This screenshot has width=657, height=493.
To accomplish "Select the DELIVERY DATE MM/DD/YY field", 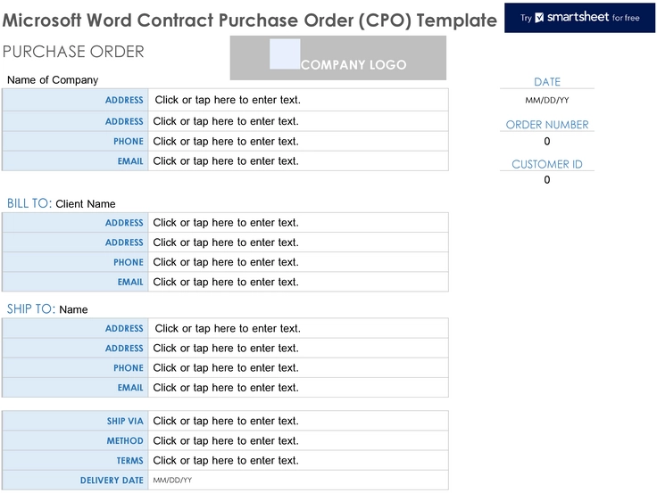I will 298,480.
